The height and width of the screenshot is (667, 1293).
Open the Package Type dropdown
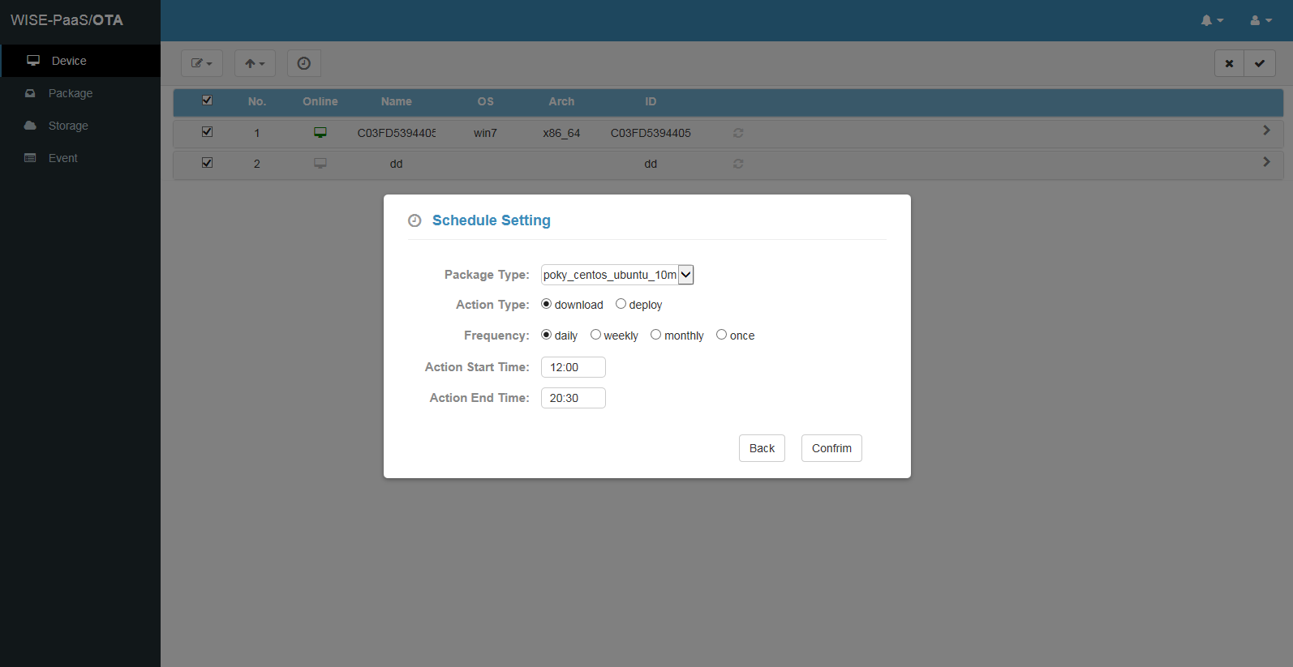617,275
